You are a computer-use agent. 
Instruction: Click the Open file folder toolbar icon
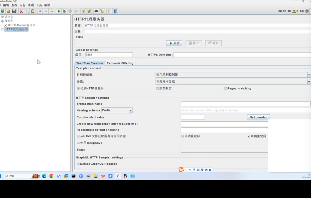click(8, 11)
